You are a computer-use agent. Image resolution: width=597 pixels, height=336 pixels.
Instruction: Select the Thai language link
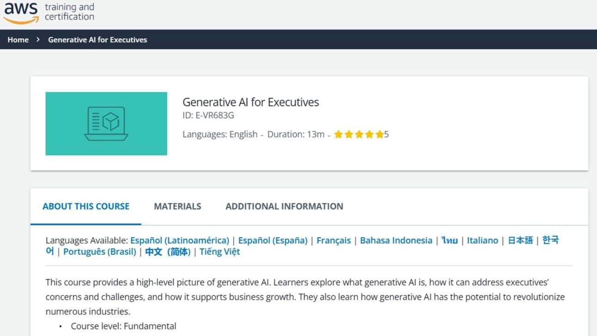point(450,240)
